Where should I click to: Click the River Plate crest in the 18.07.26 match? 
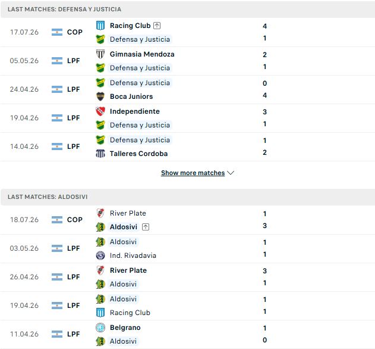pos(100,213)
